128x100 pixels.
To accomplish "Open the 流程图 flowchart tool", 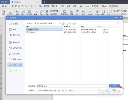I will [x=54, y=14].
